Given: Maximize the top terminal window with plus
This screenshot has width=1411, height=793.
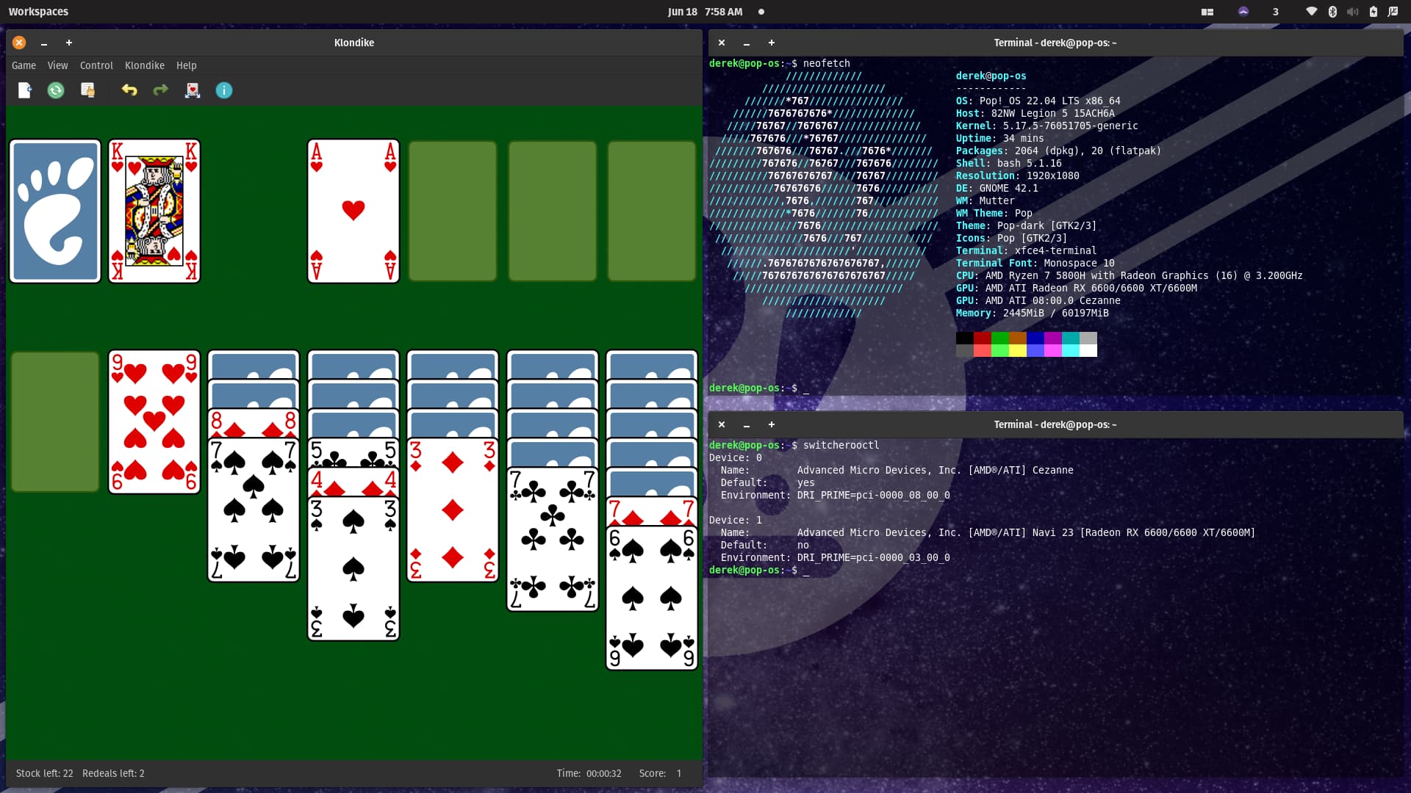Looking at the screenshot, I should coord(771,43).
